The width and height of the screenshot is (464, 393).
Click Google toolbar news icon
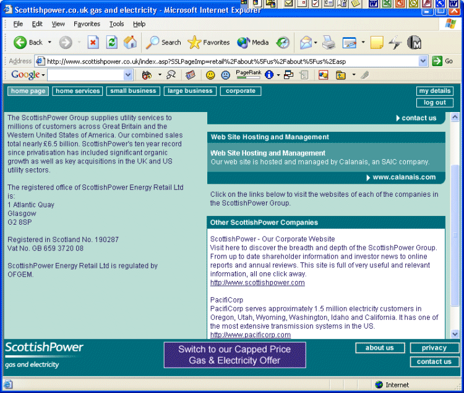point(191,75)
